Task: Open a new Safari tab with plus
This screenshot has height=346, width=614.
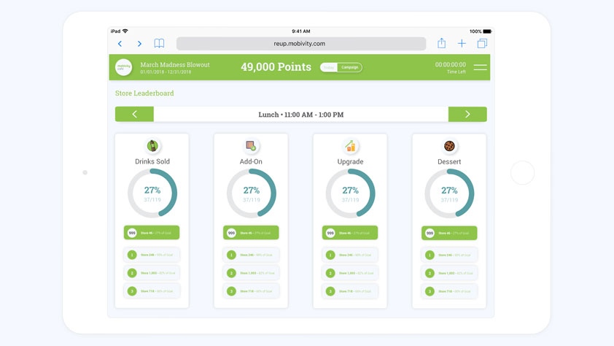Action: coord(462,44)
